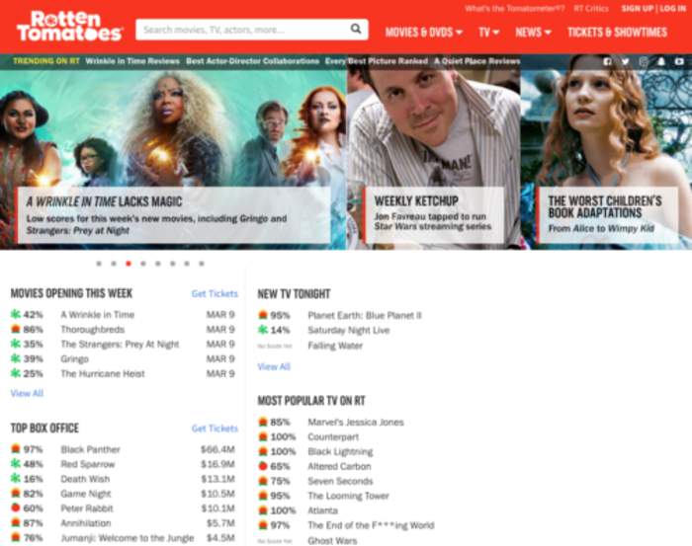Open RT Critics link
Viewport: 692px width, 546px height.
(x=591, y=8)
